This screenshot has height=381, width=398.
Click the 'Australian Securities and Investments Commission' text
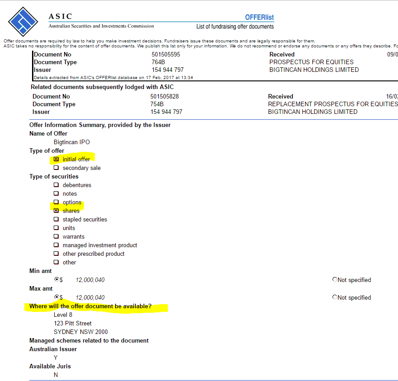click(101, 26)
